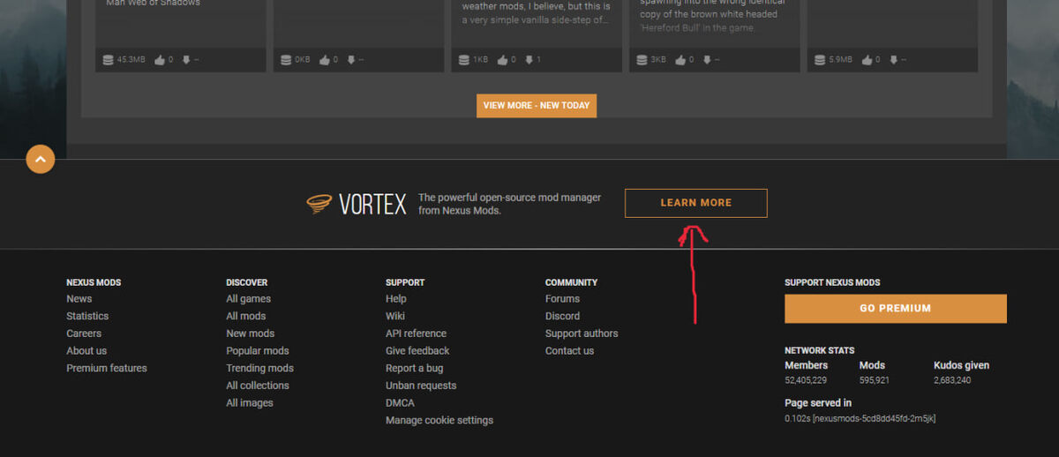Visit the Discord link
1059x457 pixels.
(x=563, y=316)
